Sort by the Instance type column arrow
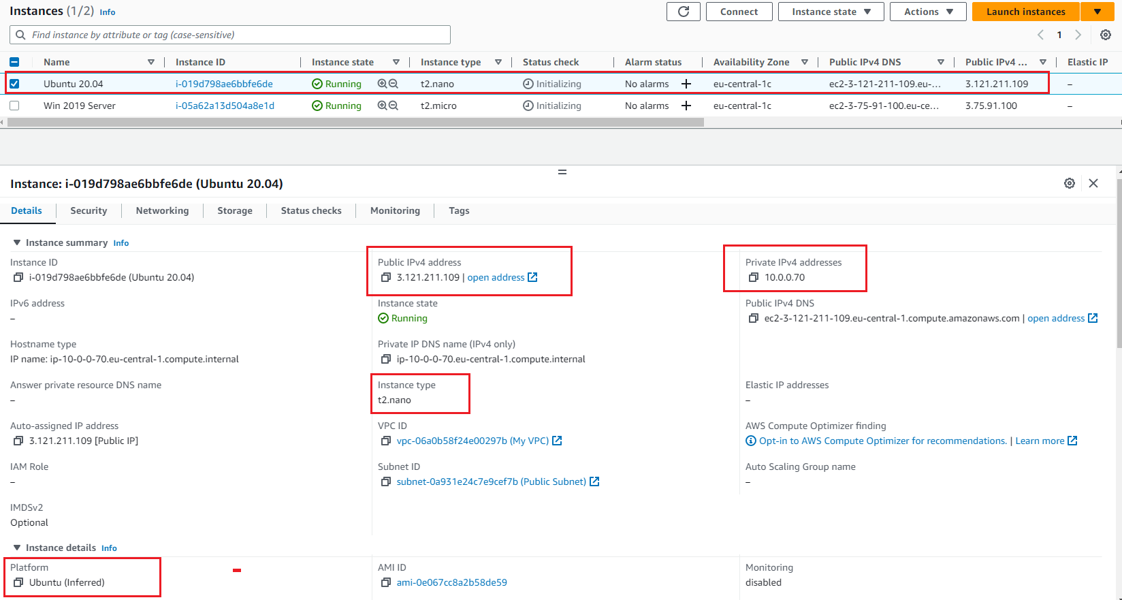This screenshot has width=1122, height=600. point(498,62)
